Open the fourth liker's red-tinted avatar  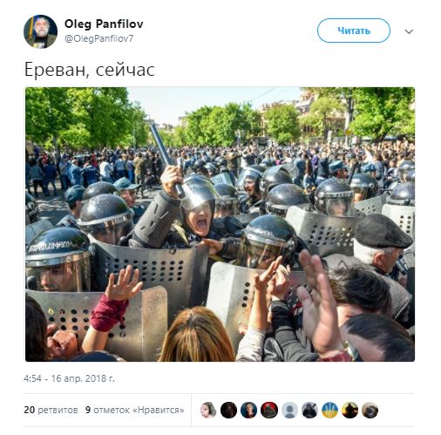click(x=269, y=410)
